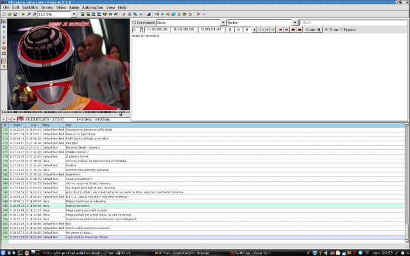Open the Styling Assistant icon
410x256 pixels.
(162, 14)
